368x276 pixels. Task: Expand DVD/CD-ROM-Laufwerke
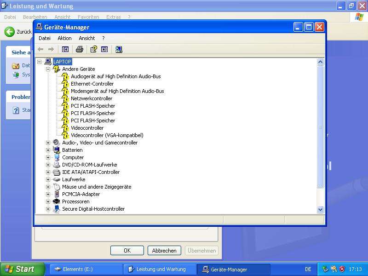click(48, 165)
